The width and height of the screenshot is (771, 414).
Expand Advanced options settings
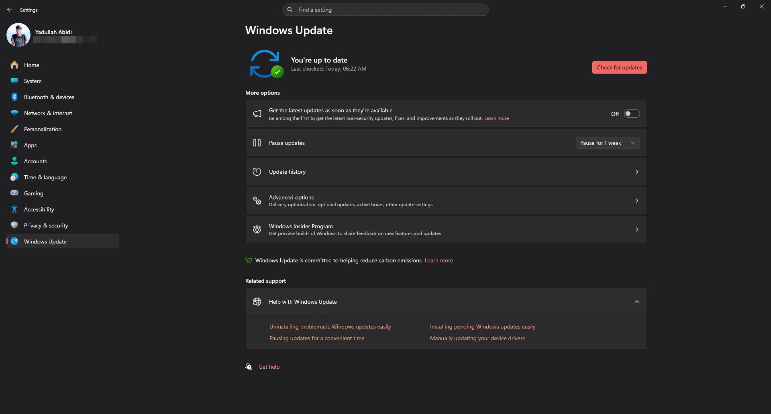pyautogui.click(x=637, y=200)
